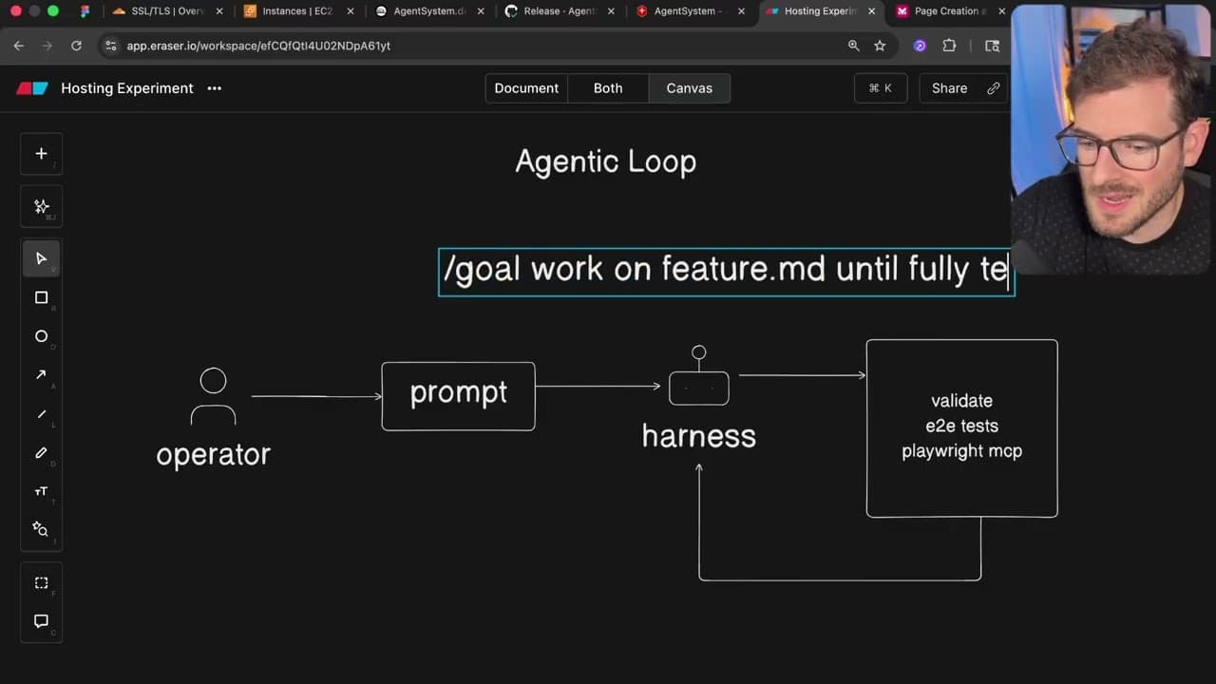This screenshot has height=684, width=1216.
Task: Bookmark this page with the star
Action: (880, 46)
